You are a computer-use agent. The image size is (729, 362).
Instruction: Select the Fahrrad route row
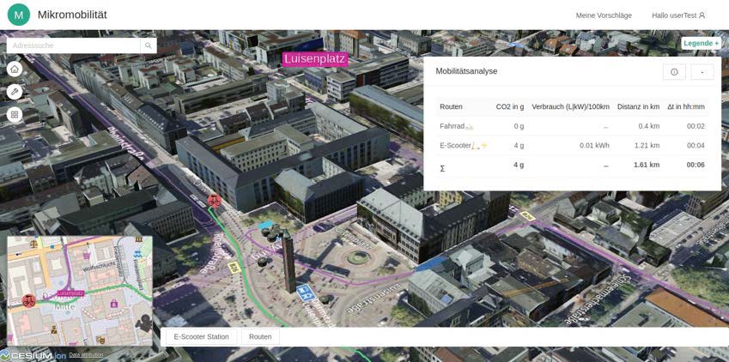pos(572,126)
